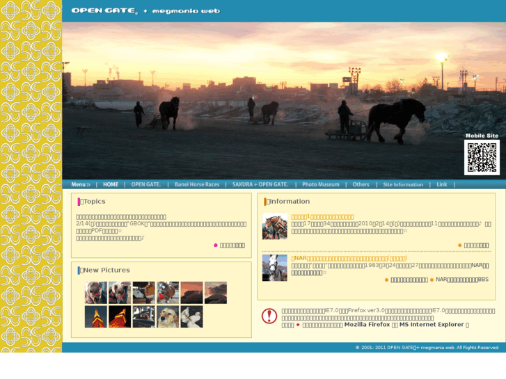506x379 pixels.
Task: Open the brown horse thumbnail in New Pictures
Action: pos(168,293)
